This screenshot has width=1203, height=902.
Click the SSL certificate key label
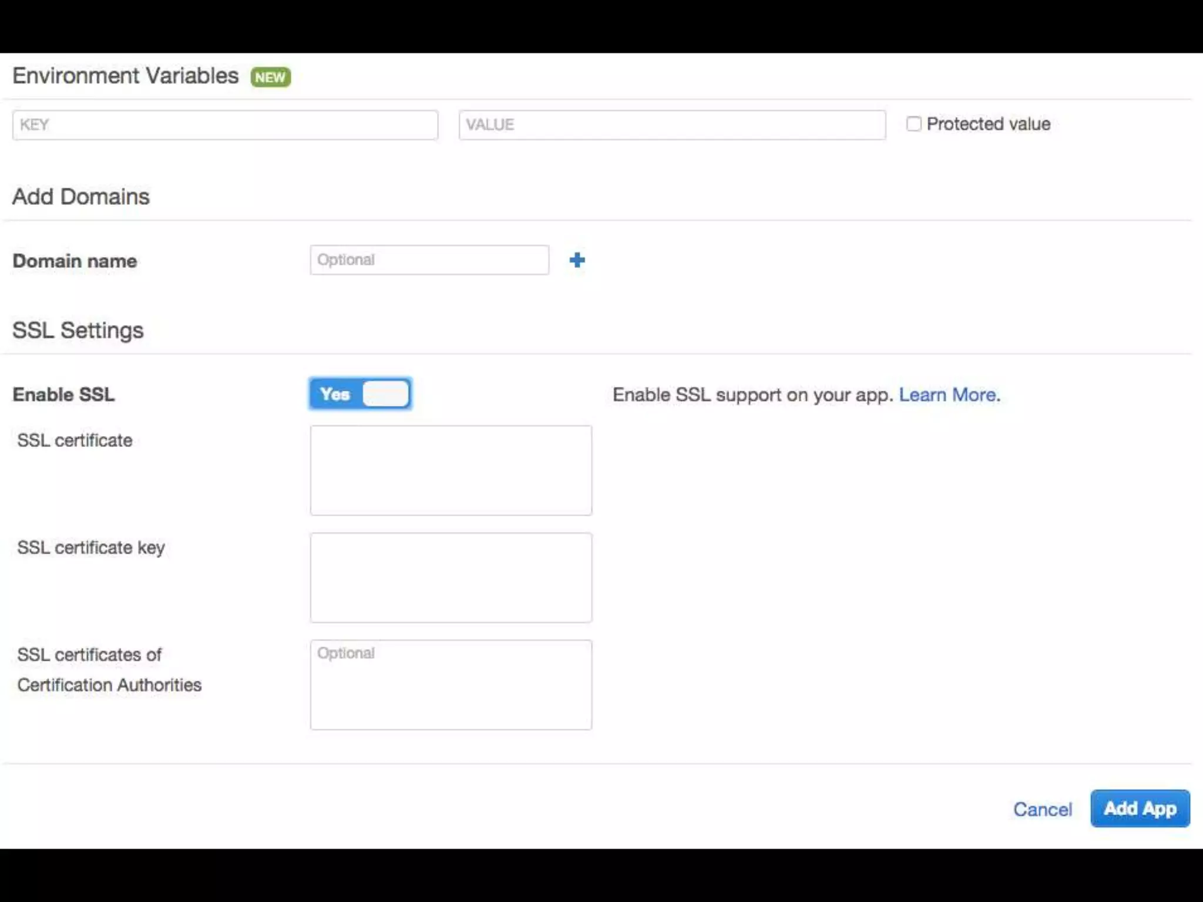point(91,547)
